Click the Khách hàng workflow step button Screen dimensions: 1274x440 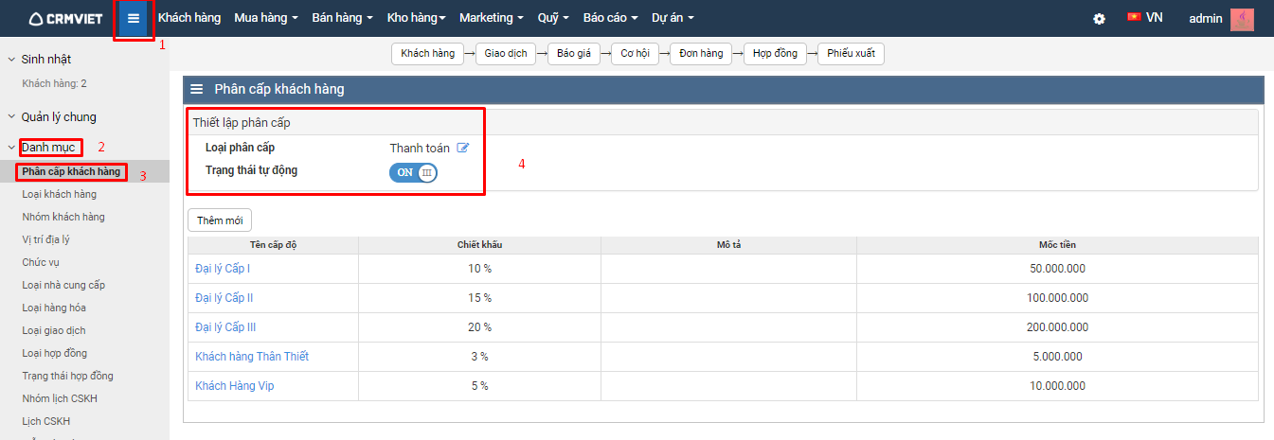427,53
